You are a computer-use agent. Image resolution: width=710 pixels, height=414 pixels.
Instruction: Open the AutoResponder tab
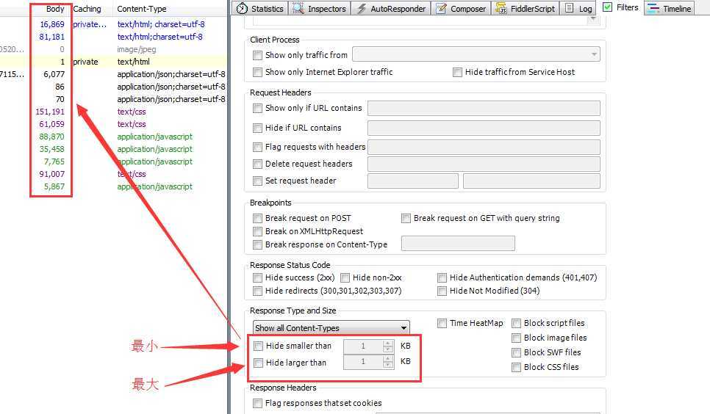391,8
